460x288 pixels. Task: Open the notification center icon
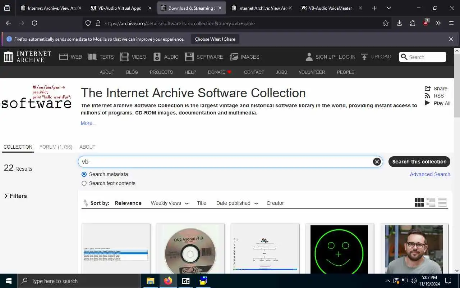click(448, 281)
